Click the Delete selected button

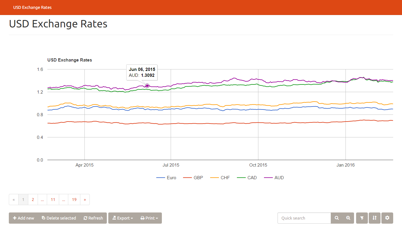point(59,218)
